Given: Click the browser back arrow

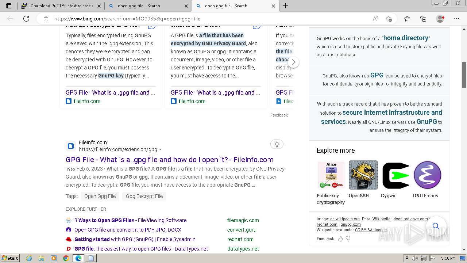Looking at the screenshot, I should coord(10,19).
